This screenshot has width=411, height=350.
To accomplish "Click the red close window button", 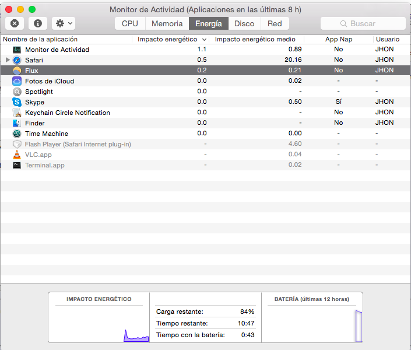I will [x=9, y=9].
